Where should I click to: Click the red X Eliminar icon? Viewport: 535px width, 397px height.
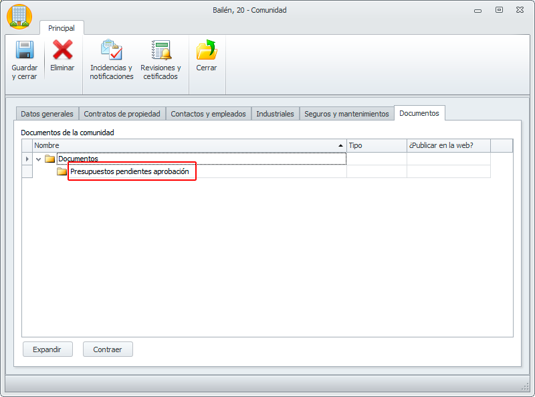point(62,50)
